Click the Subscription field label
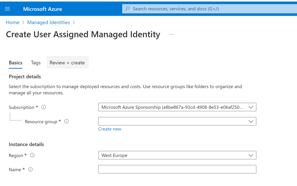This screenshot has height=186, width=297. click(21, 107)
